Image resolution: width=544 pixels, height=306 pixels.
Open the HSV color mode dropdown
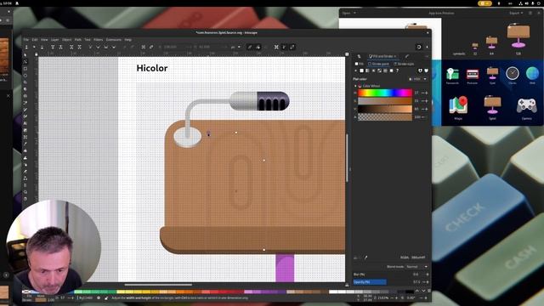pos(417,79)
